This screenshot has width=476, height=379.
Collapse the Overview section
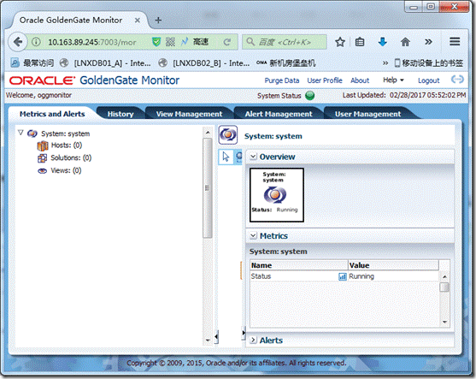[x=253, y=157]
